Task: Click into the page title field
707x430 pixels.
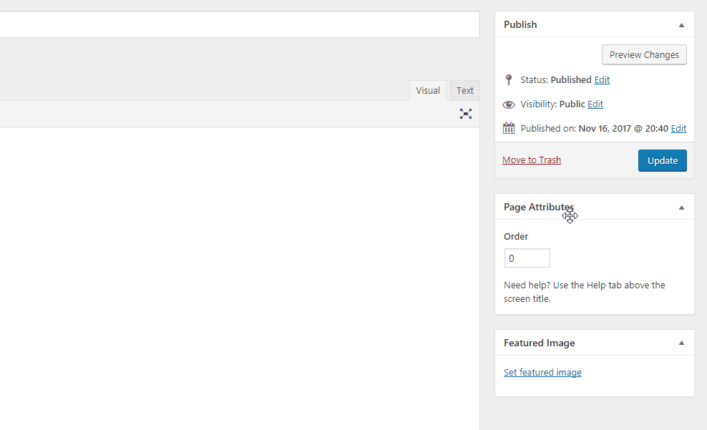Action: coord(236,24)
